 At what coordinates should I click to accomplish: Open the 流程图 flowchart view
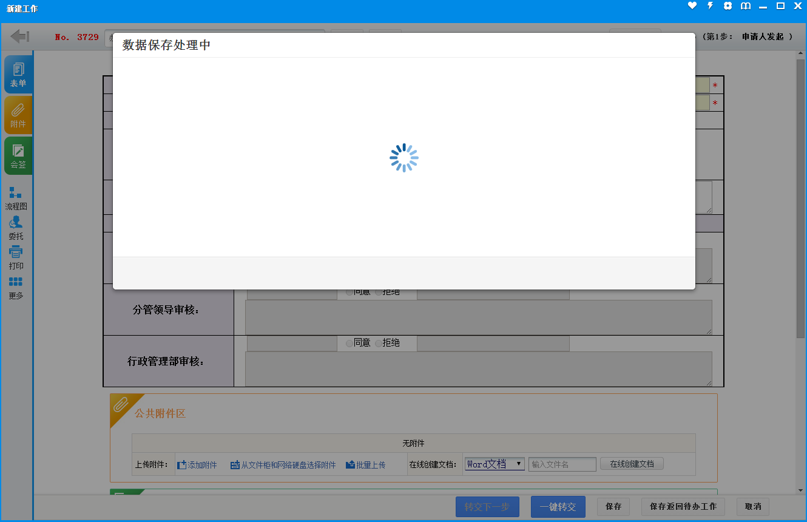click(x=16, y=198)
